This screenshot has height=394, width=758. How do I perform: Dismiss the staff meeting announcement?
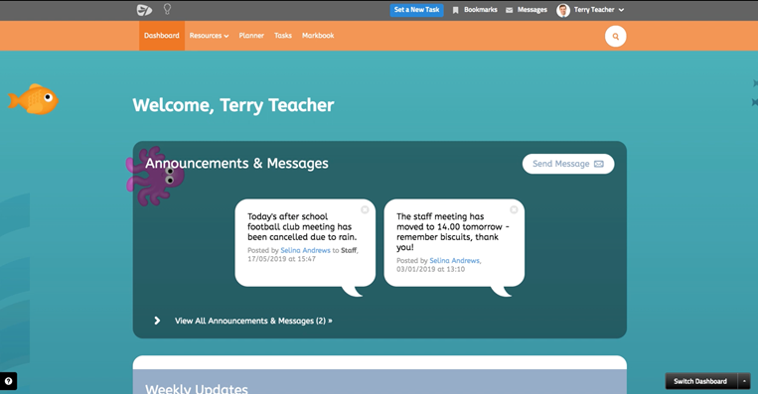(x=514, y=209)
